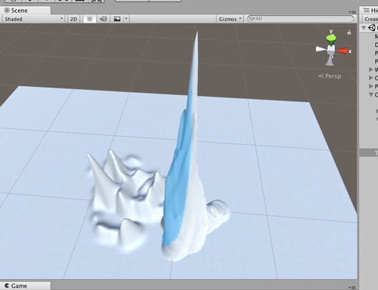
Task: Toggle 2D view mode
Action: point(73,19)
